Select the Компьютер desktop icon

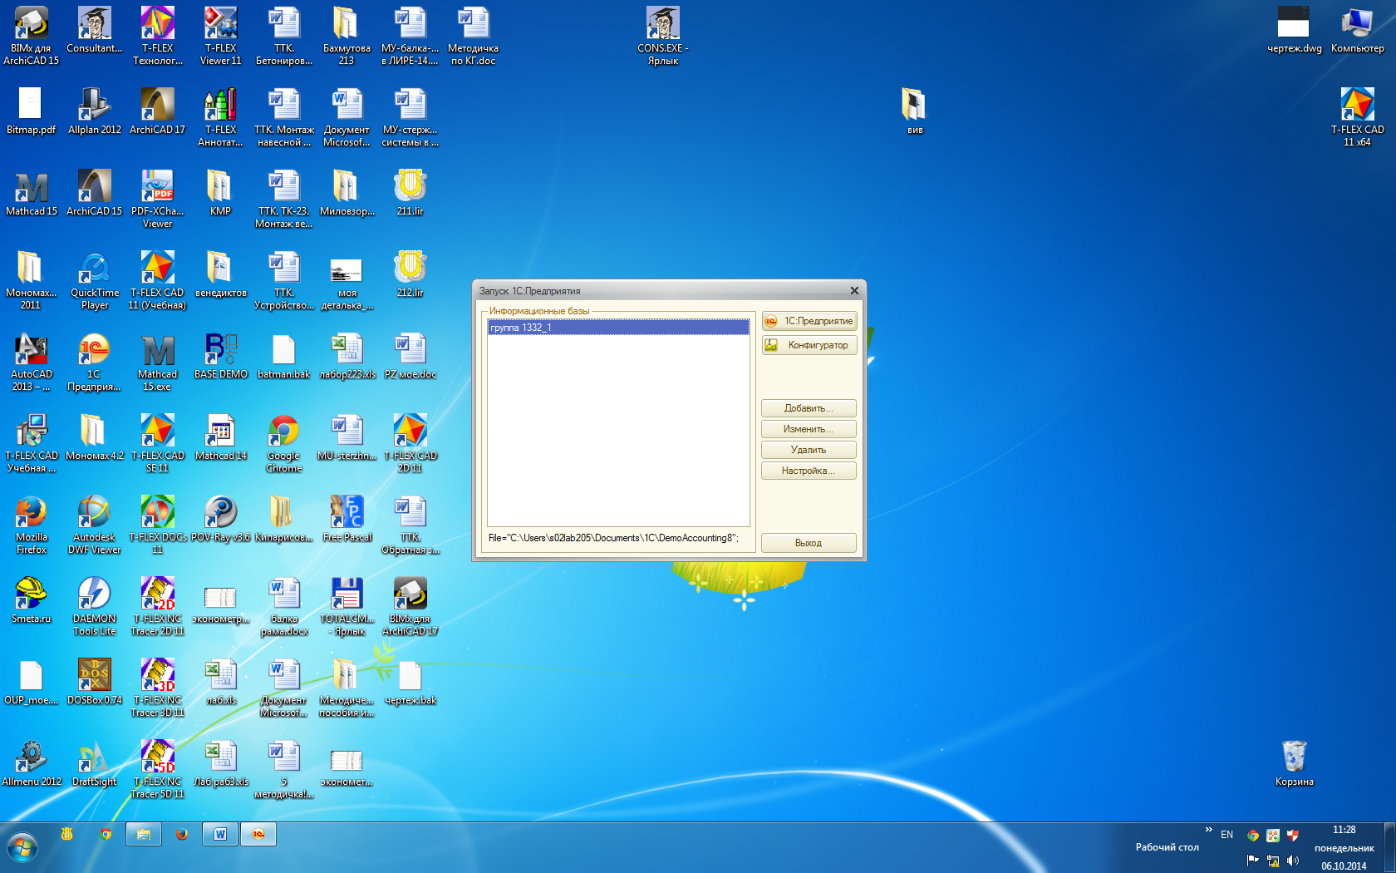coord(1357,31)
